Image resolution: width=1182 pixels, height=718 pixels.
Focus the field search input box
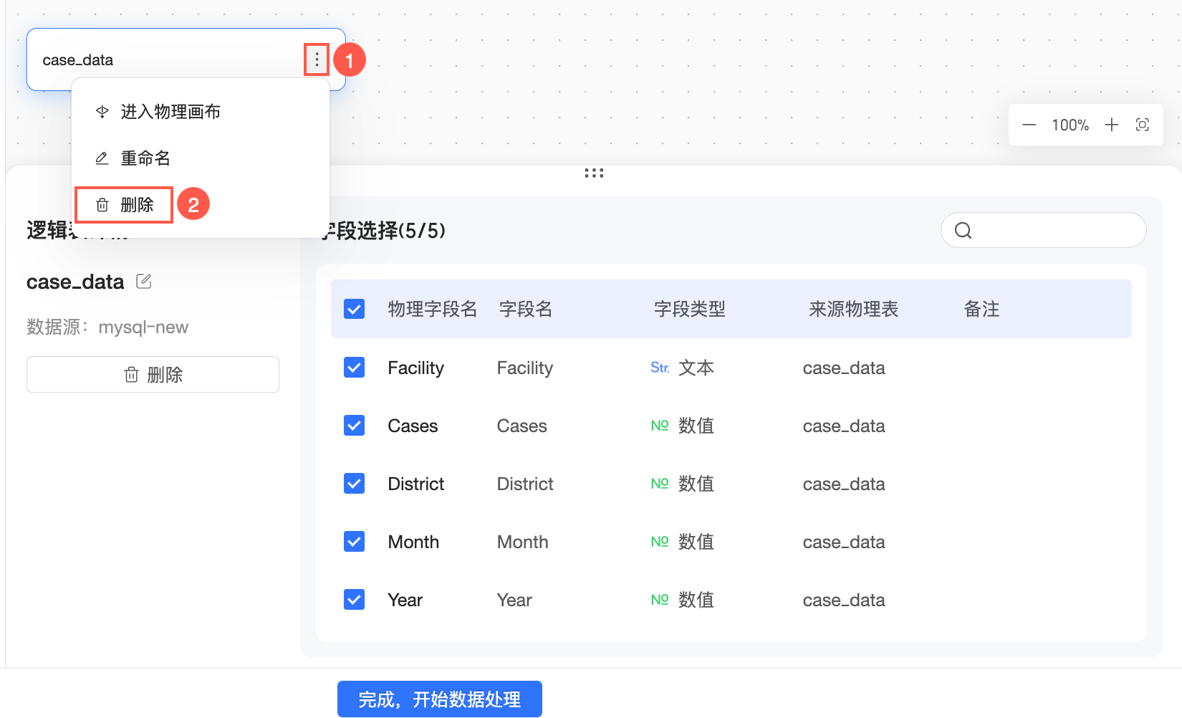[x=1044, y=230]
